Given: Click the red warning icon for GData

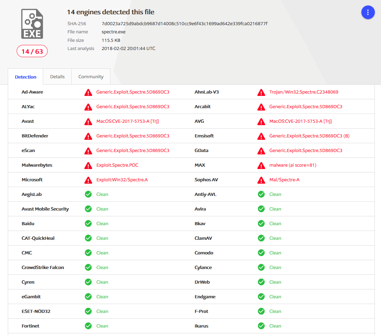Looking at the screenshot, I should (261, 151).
